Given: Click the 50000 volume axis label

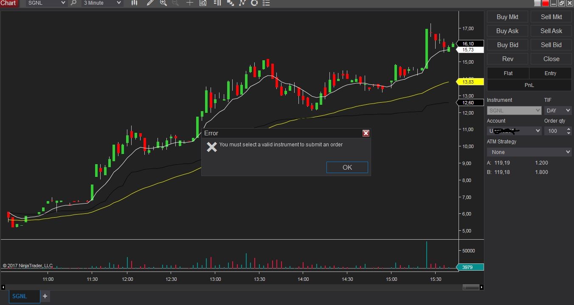Looking at the screenshot, I should coord(468,251).
